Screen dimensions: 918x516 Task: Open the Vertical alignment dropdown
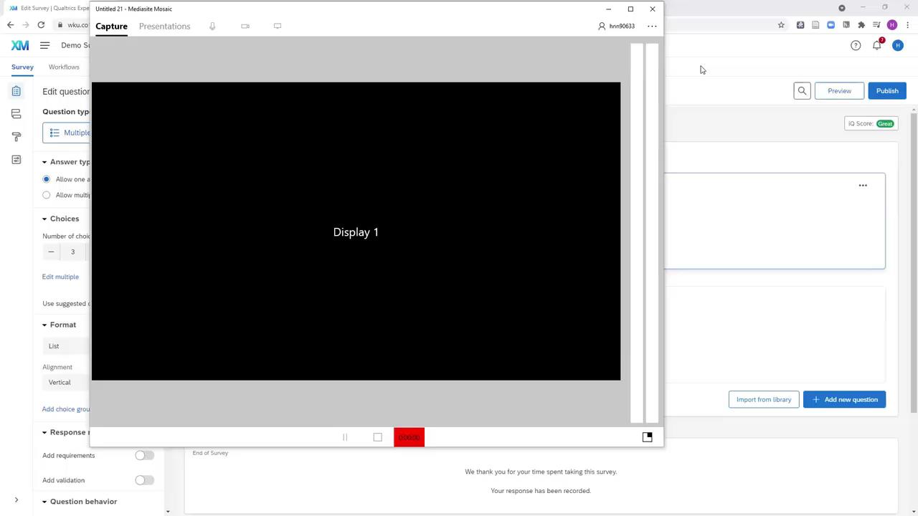[x=67, y=383]
